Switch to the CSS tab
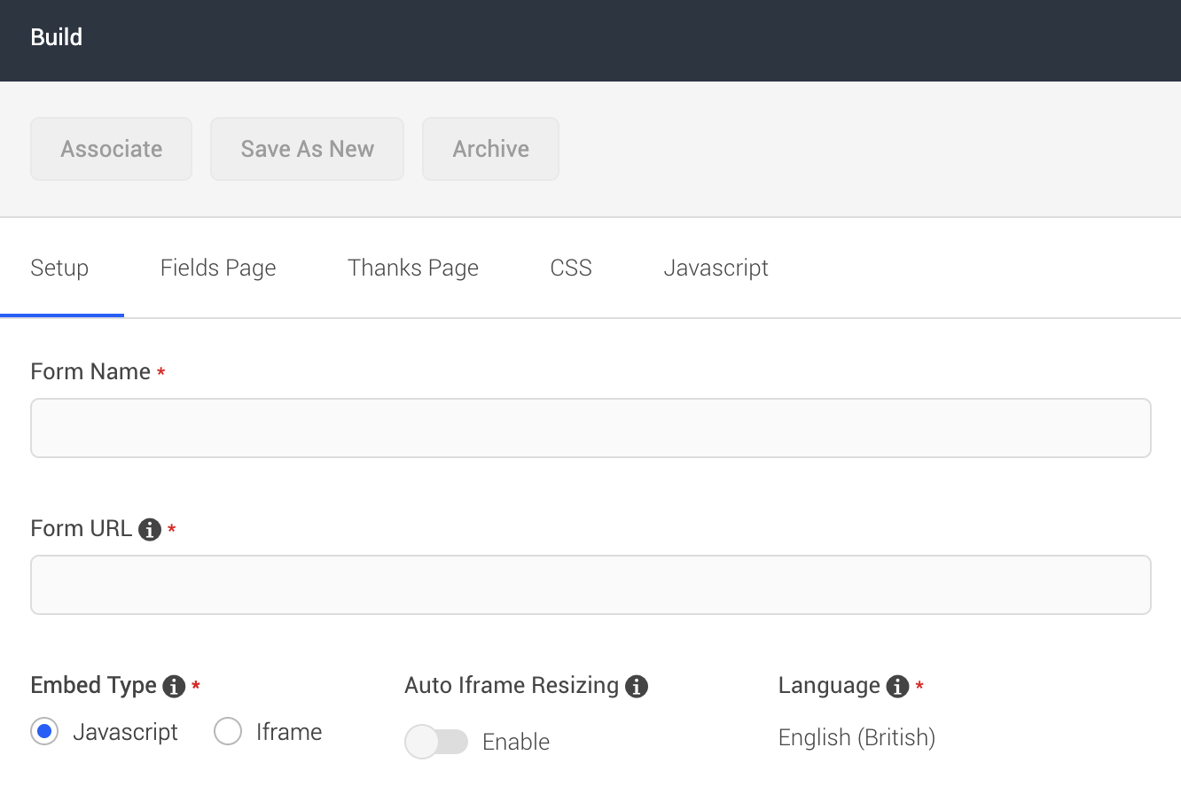Screen dimensions: 1181x794 click(571, 268)
